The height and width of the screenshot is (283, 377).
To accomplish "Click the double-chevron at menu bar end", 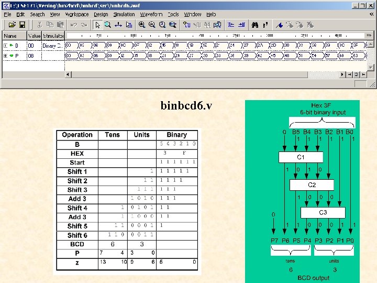I will (371, 14).
